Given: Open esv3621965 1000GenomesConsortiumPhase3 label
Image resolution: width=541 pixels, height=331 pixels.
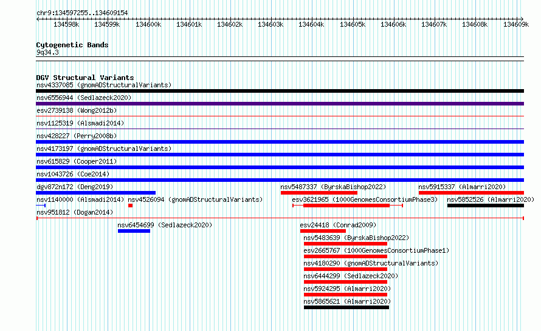Looking at the screenshot, I should coord(365,199).
